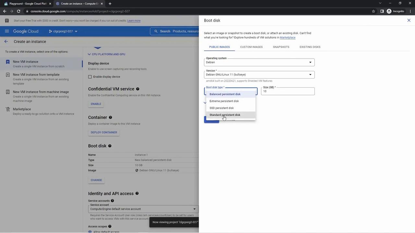Open help icon next to Access scopes

[110, 227]
